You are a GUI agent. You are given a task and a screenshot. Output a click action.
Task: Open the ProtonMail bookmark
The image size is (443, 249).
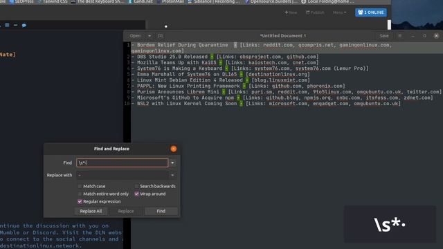click(x=170, y=1)
